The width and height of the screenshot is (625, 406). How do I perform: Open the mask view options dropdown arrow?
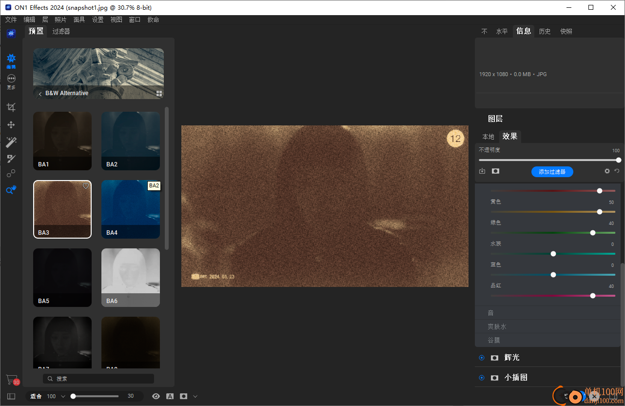[x=195, y=396]
